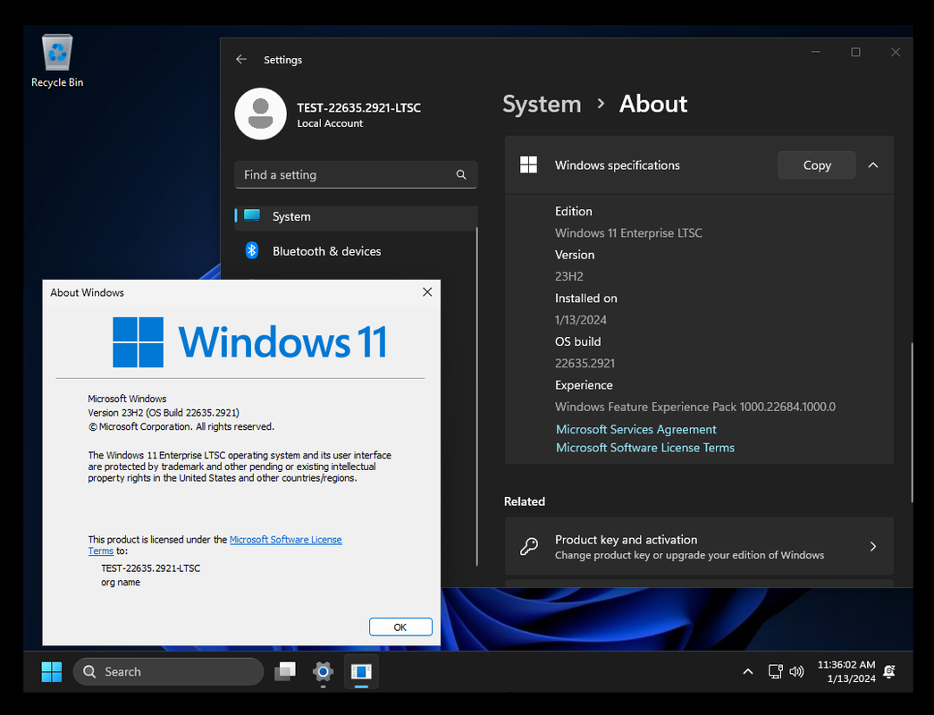Maximize the Settings window
The image size is (934, 715).
pos(855,52)
